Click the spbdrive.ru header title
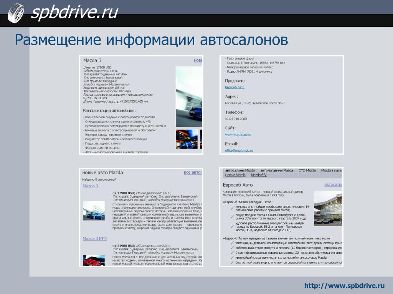The image size is (393, 294). [x=74, y=12]
